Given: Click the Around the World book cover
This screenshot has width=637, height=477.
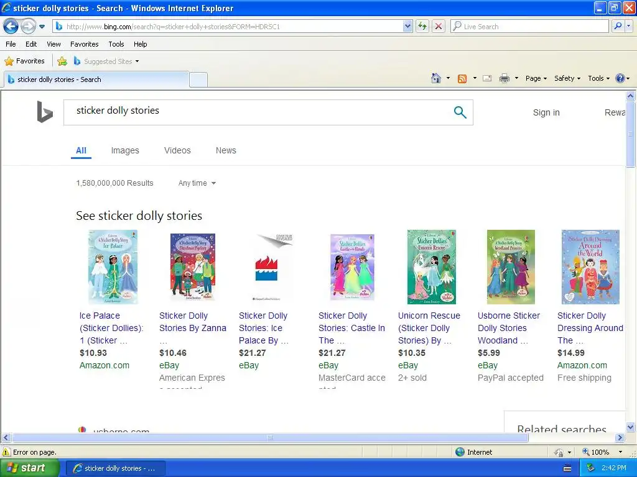Looking at the screenshot, I should 590,267.
